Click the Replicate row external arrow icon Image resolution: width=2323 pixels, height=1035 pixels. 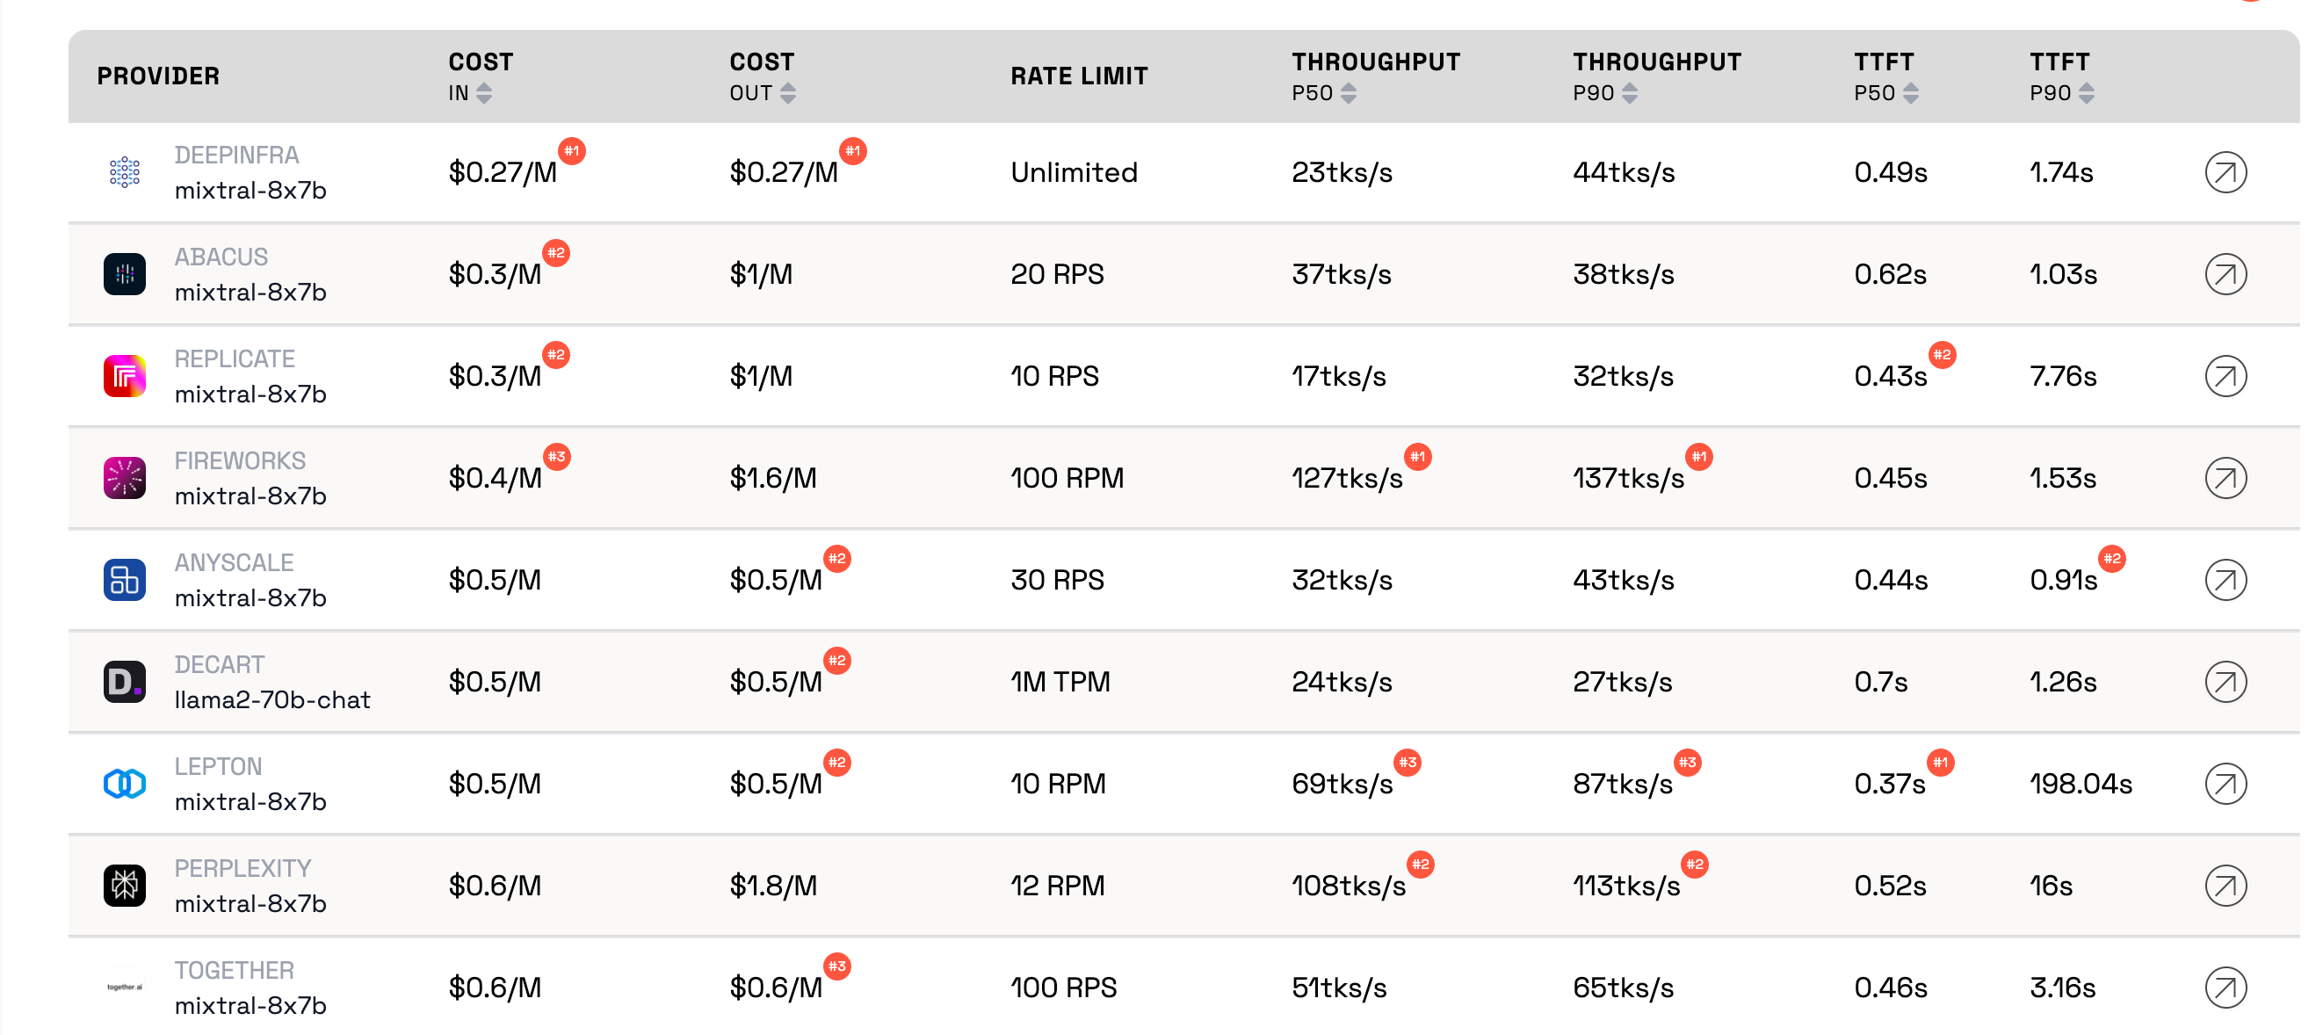[2225, 376]
